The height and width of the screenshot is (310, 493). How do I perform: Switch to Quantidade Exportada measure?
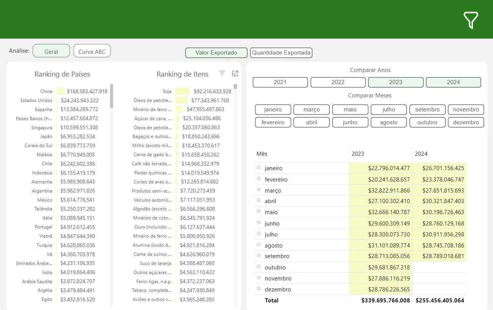[281, 53]
